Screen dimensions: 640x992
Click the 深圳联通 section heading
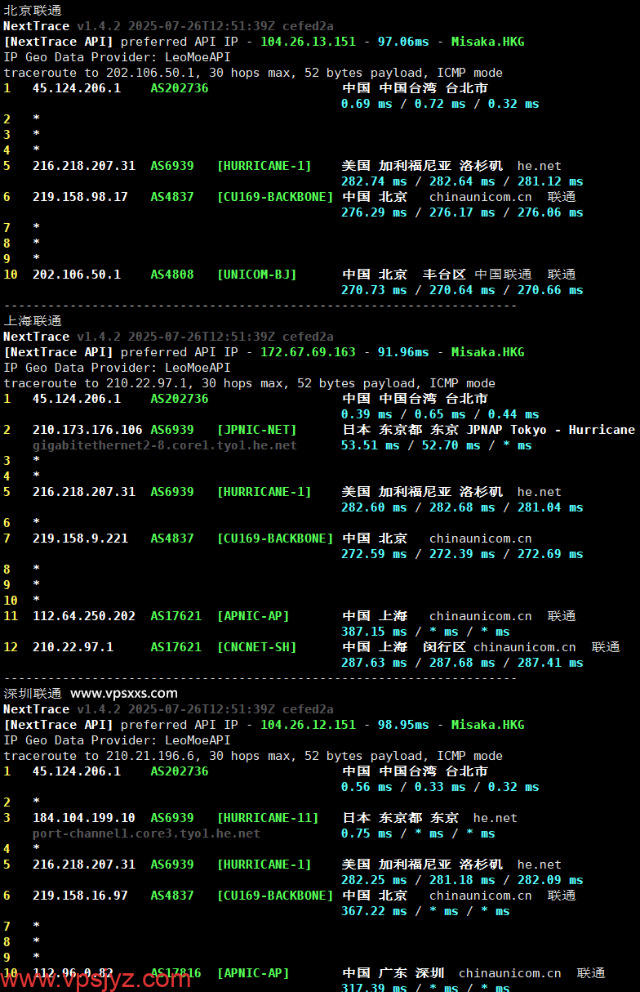pos(32,694)
